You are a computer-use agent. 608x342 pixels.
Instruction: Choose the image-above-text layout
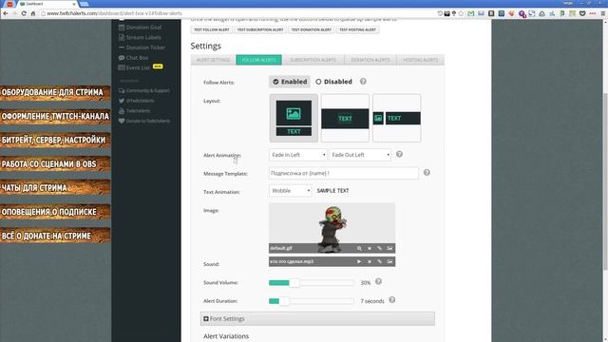[x=294, y=118]
